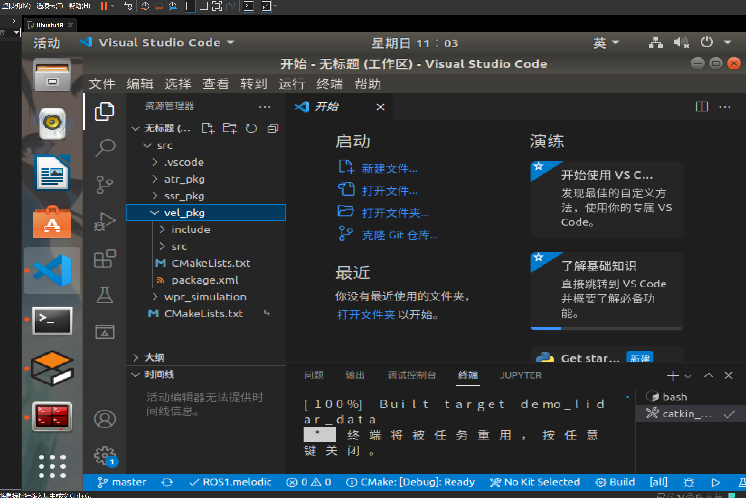Add a new terminal with plus icon

tap(673, 376)
